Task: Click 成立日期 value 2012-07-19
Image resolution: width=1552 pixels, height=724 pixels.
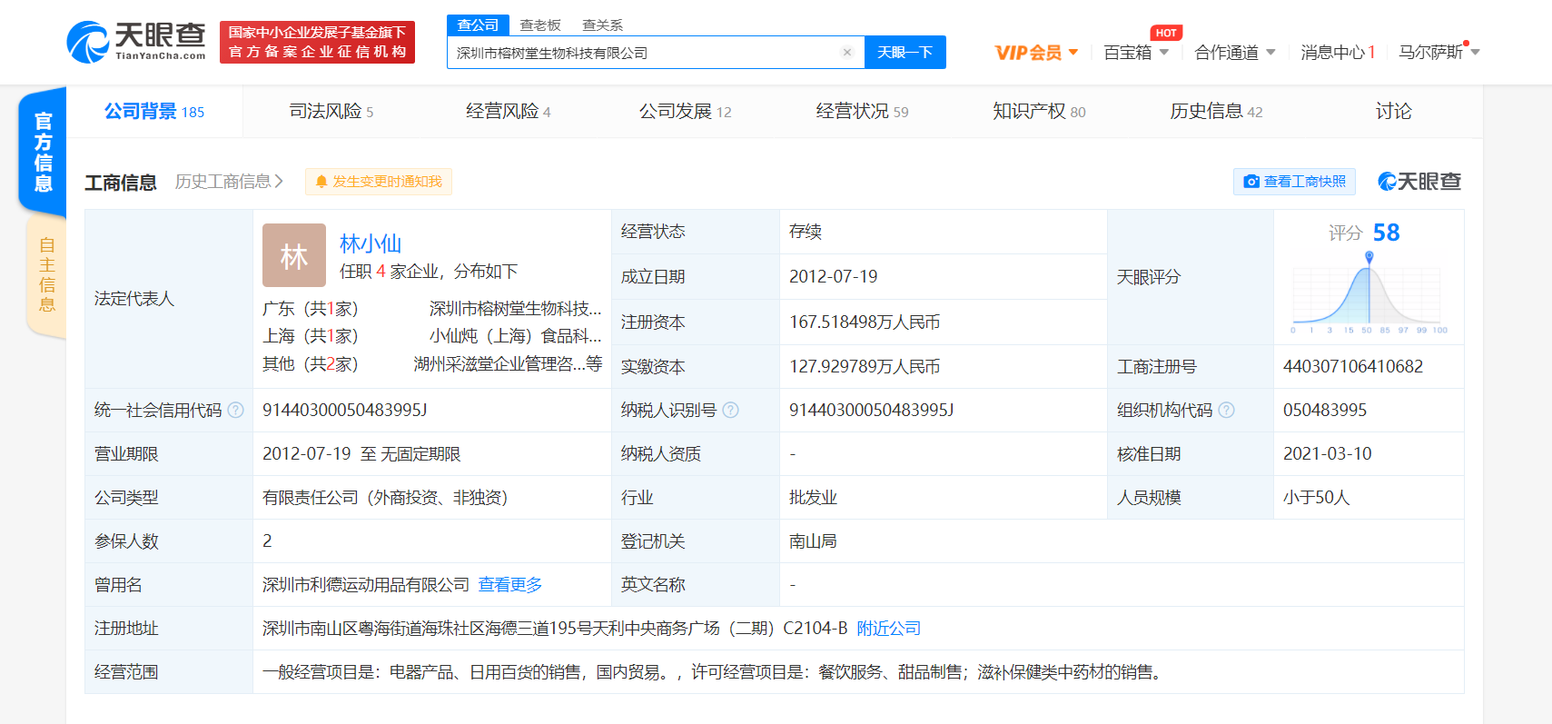Action: click(833, 276)
